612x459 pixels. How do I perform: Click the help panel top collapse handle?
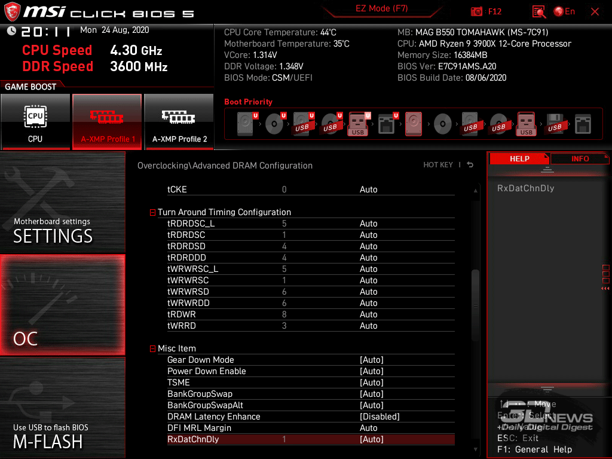pos(547,169)
